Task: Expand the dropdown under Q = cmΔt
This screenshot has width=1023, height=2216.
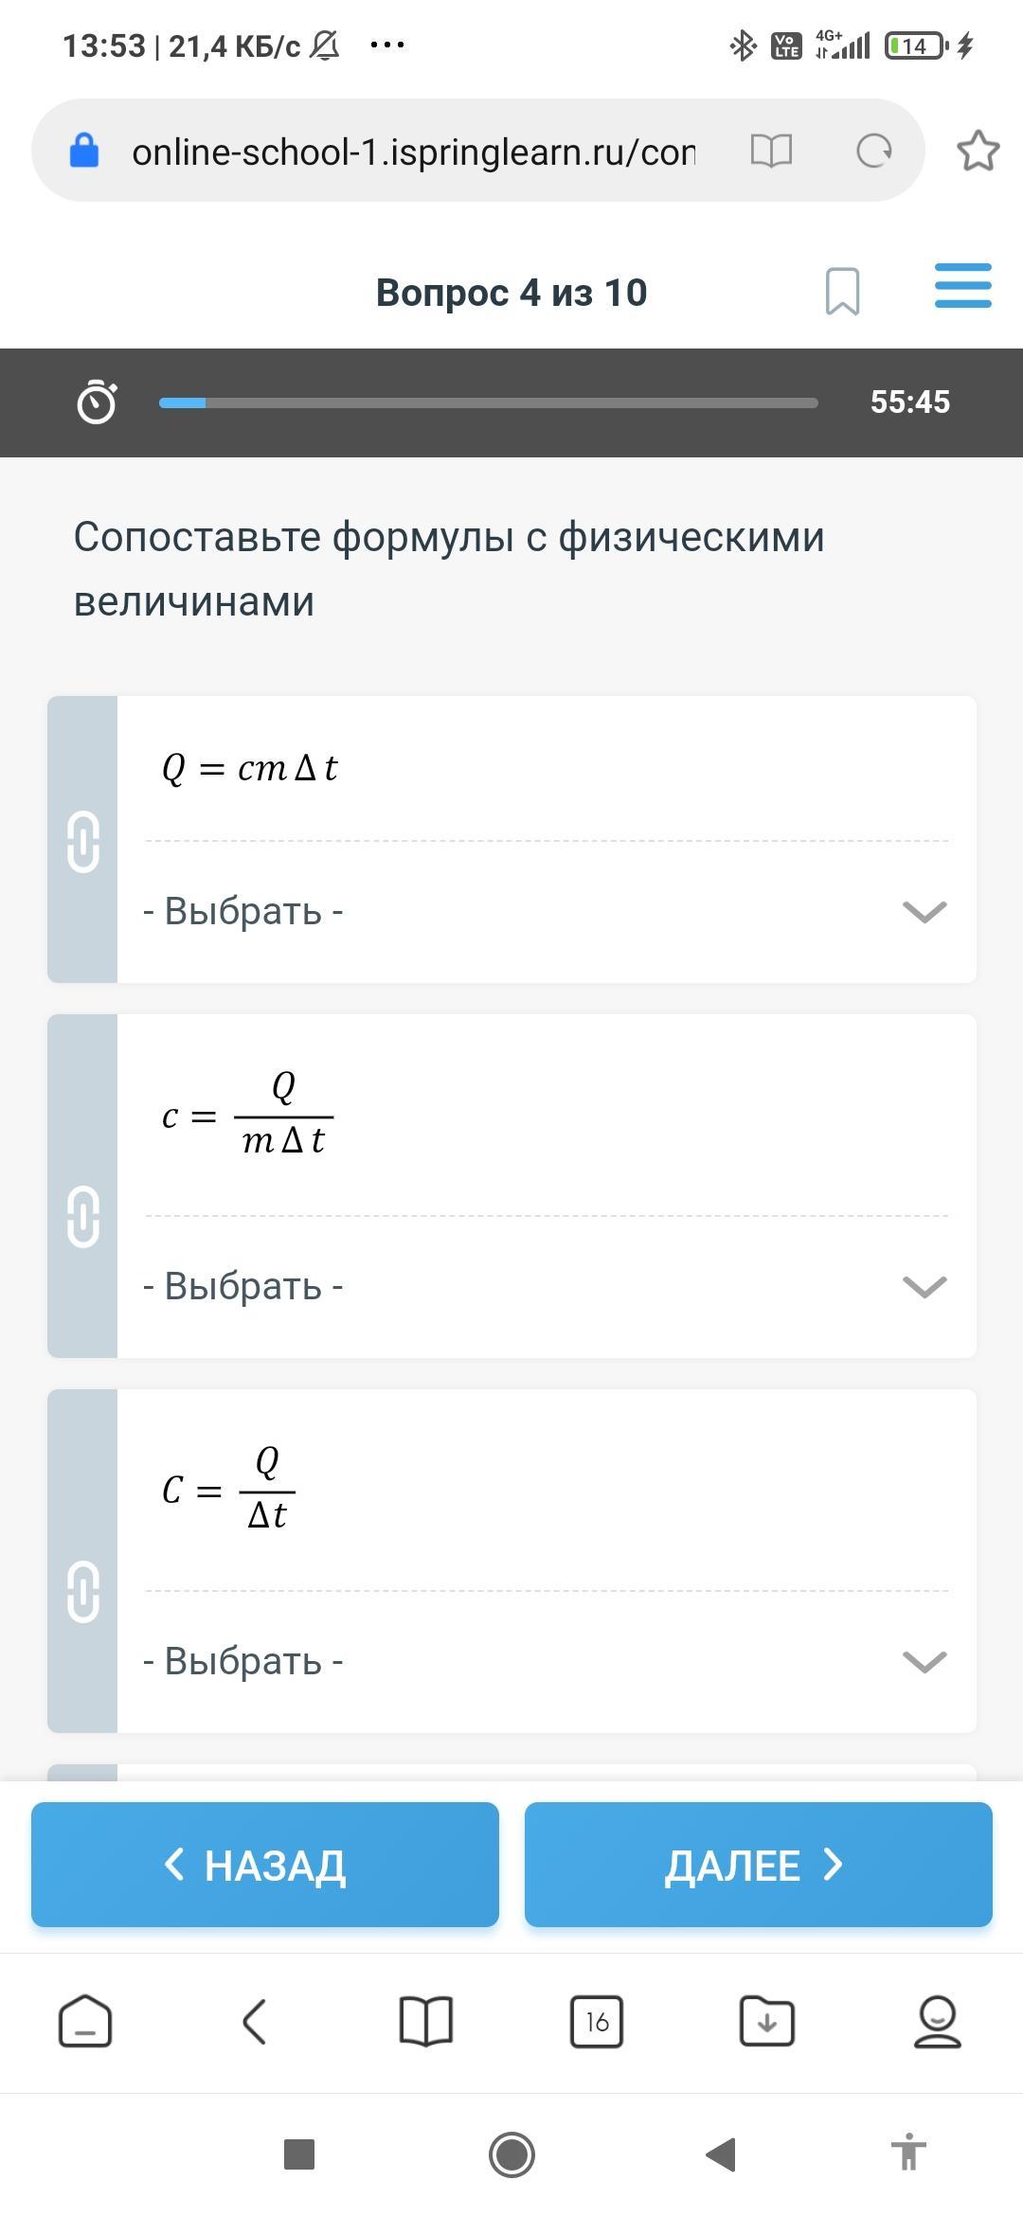Action: pyautogui.click(x=546, y=911)
